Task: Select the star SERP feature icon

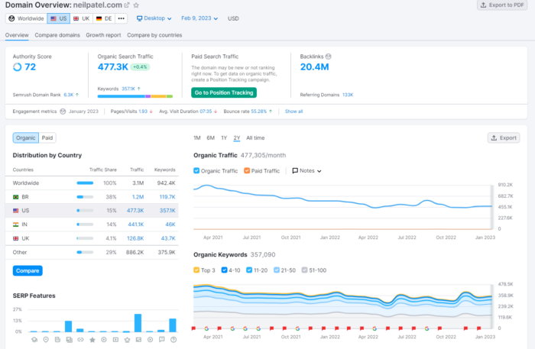Action: click(92, 340)
